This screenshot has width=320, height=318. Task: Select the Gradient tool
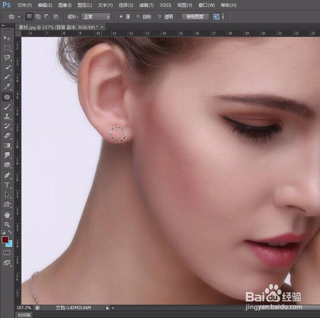7,145
